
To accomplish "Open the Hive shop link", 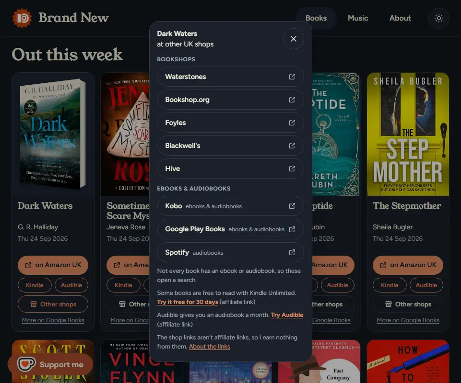I will pos(230,169).
